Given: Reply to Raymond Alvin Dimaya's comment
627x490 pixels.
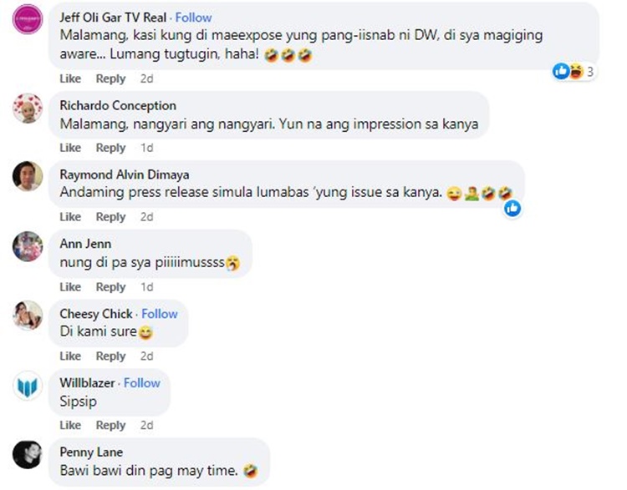Looking at the screenshot, I should pos(110,217).
